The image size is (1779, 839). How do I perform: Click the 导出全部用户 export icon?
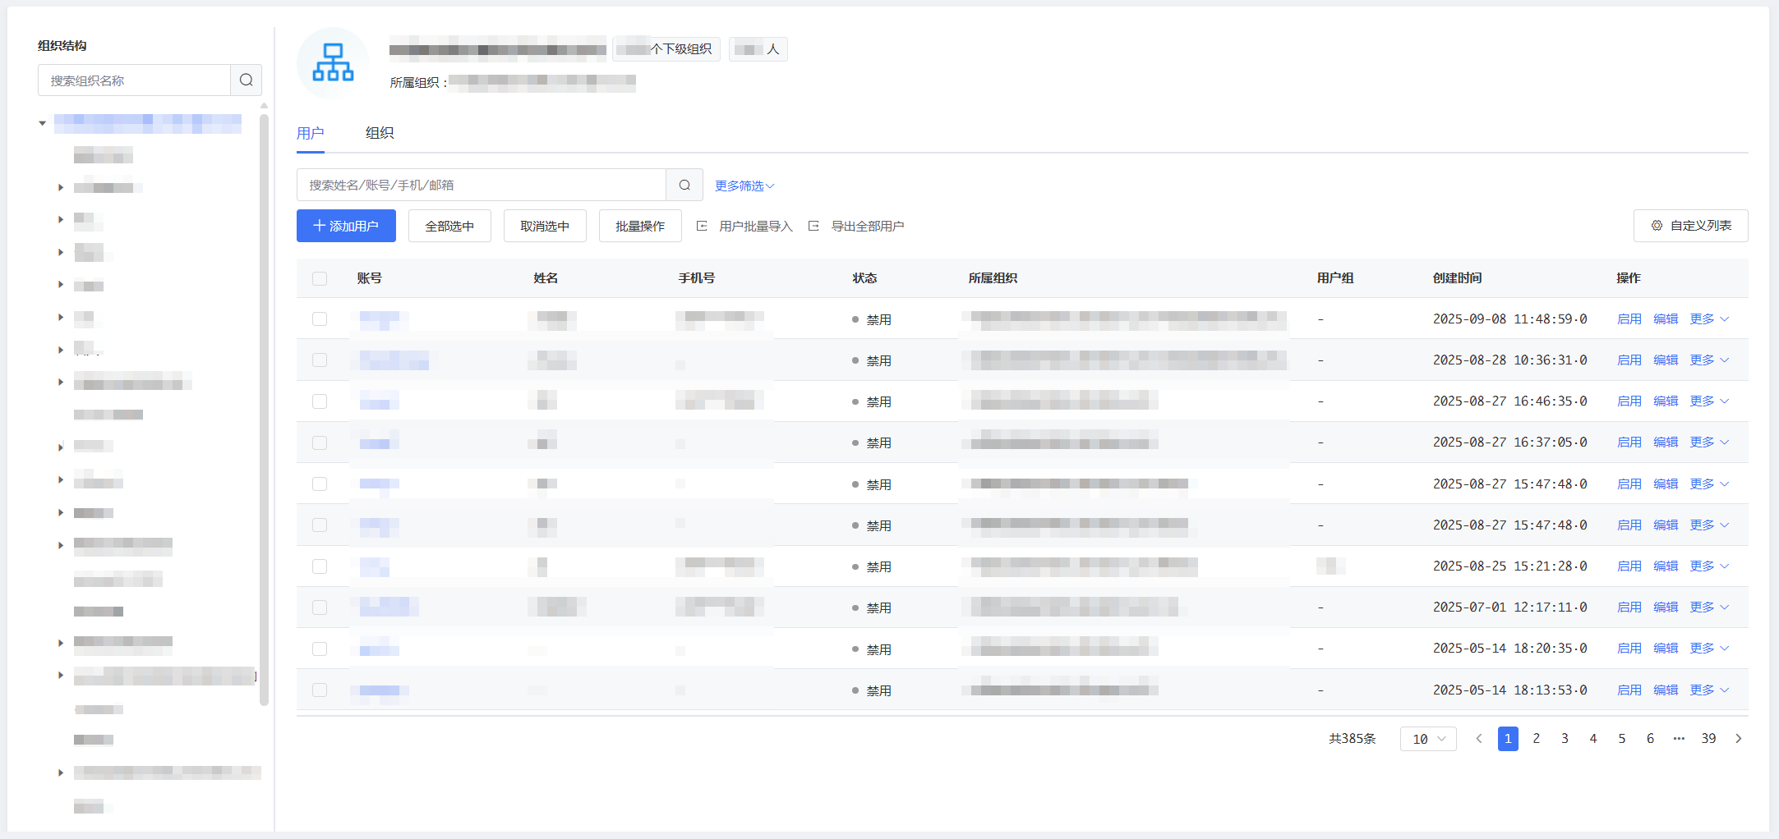813,227
